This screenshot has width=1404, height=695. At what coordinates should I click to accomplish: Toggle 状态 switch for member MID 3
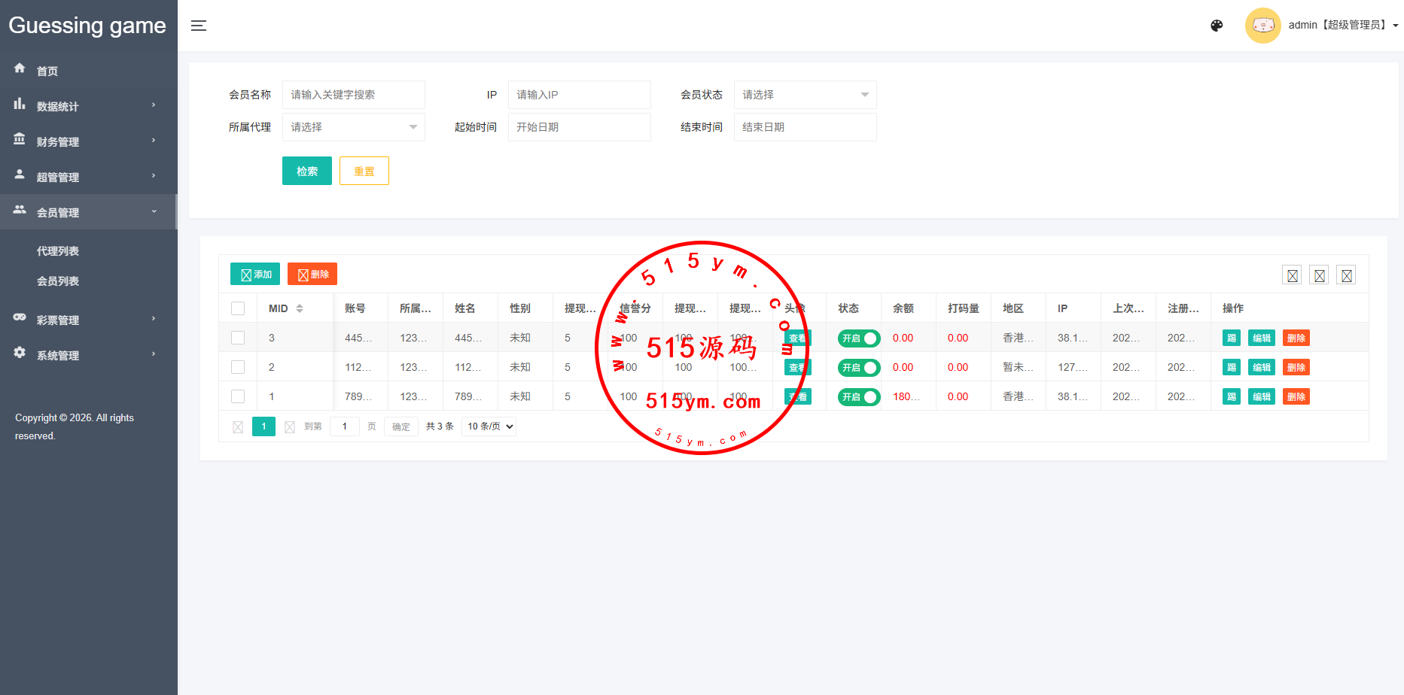coord(859,338)
